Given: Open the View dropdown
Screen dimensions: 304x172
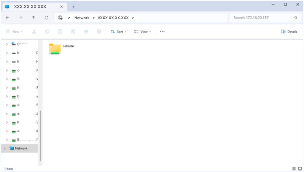Looking at the screenshot, I should pos(142,31).
